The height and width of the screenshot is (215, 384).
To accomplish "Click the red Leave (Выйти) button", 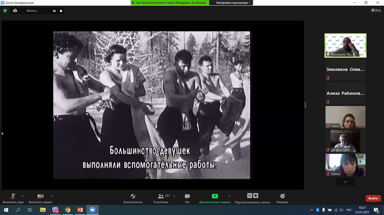I will click(373, 198).
